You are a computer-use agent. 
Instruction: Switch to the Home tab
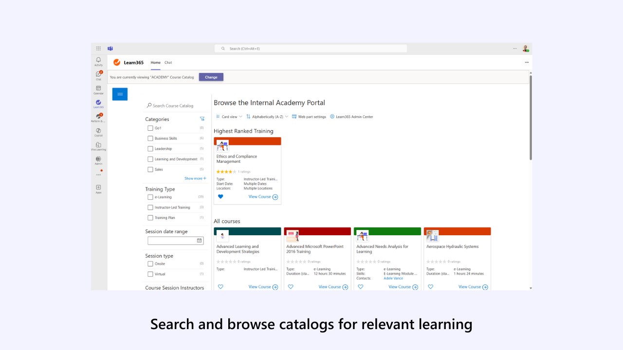155,63
